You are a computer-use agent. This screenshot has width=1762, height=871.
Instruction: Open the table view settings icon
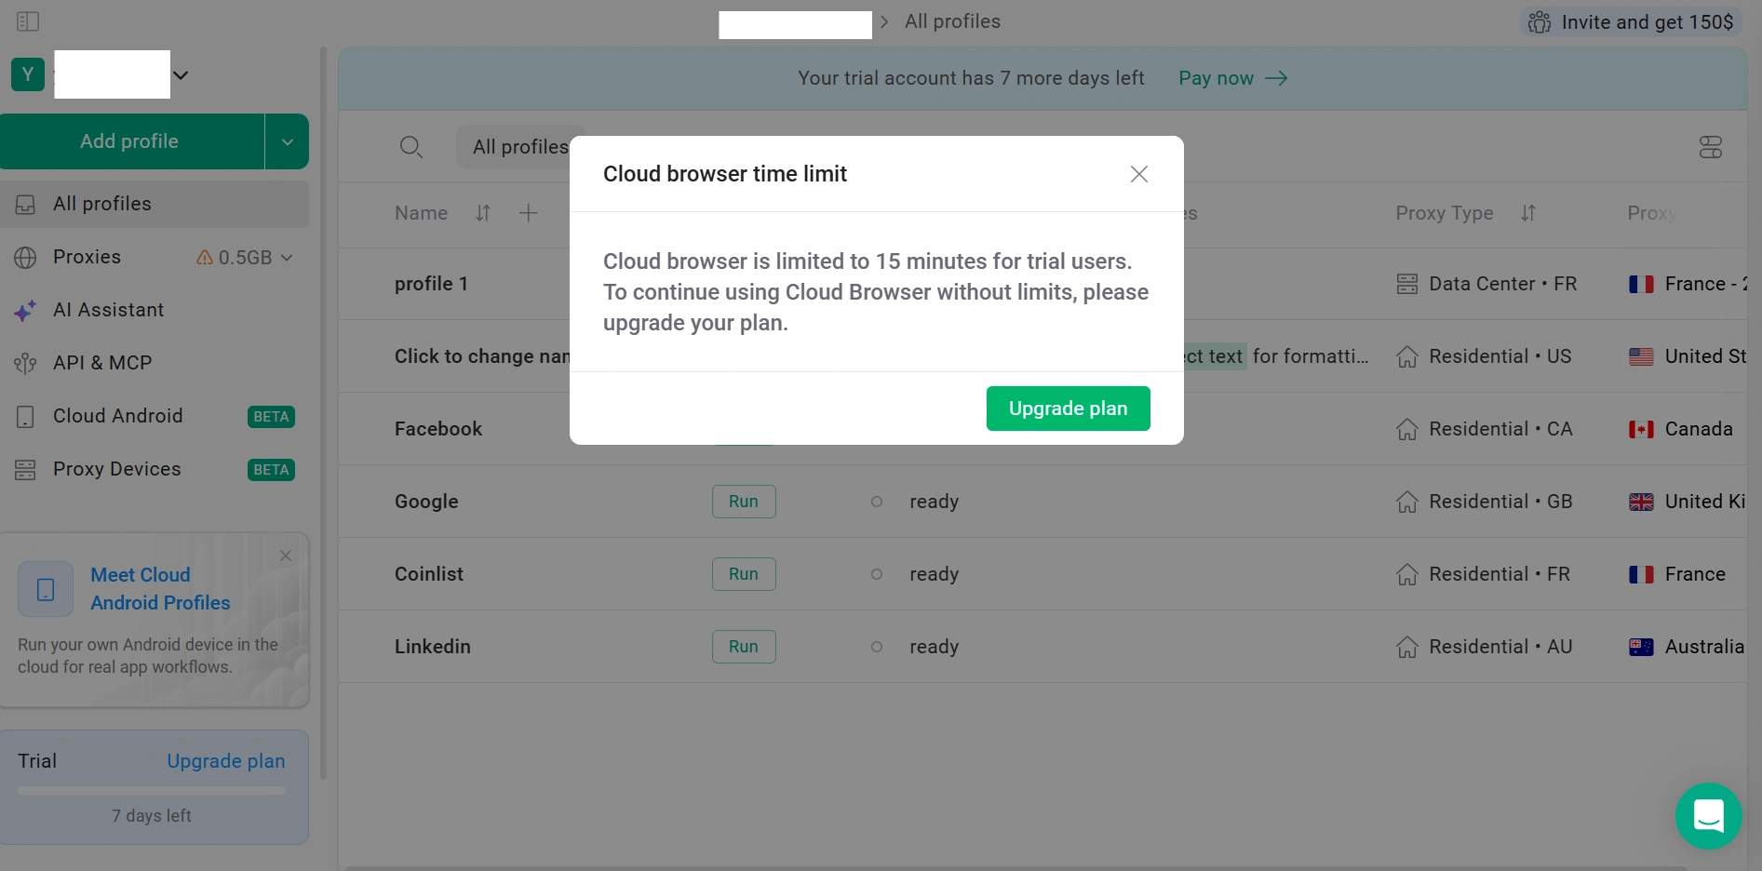[x=1711, y=147]
